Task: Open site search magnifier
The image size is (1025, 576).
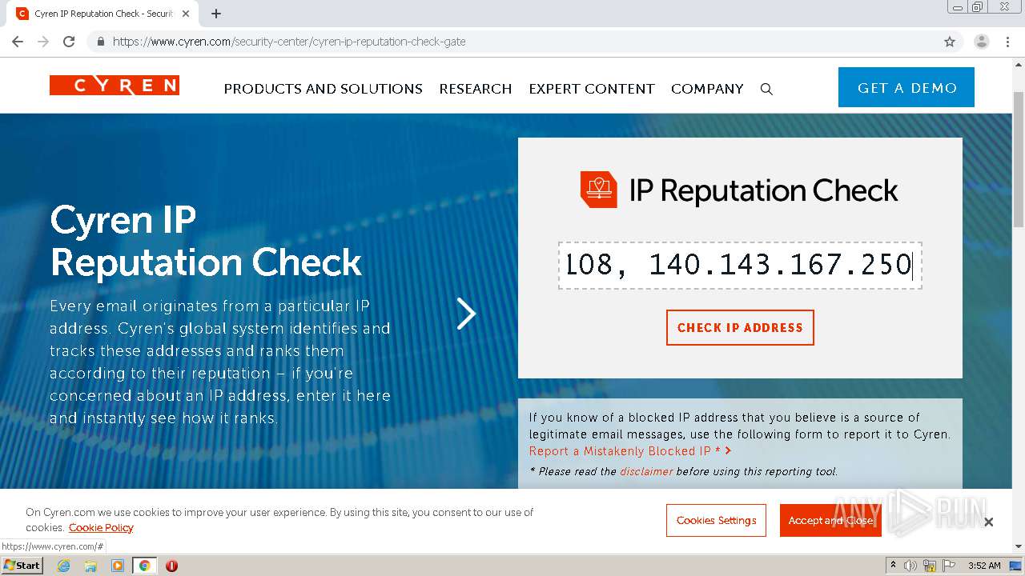Action: point(766,90)
